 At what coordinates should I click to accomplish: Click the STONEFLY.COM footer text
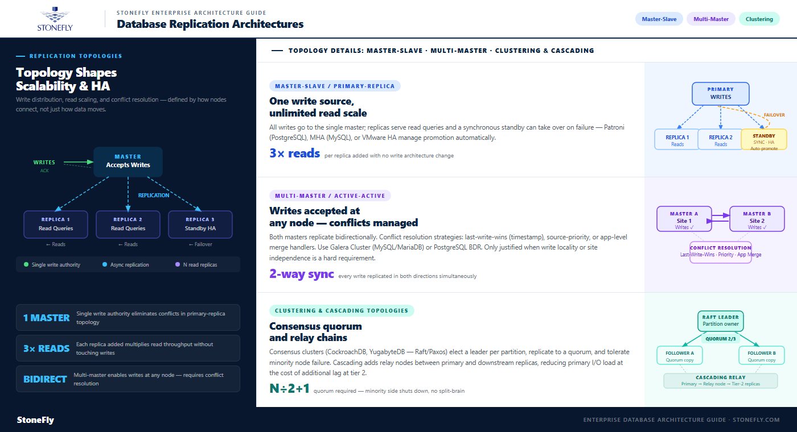click(x=757, y=420)
